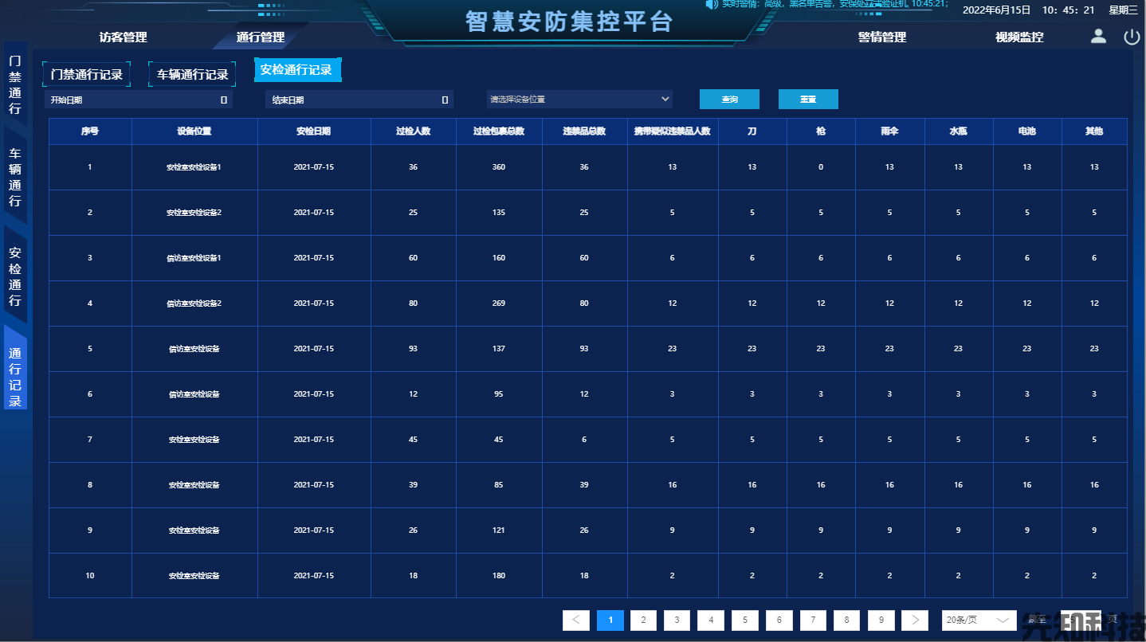Go to next page arrow

click(x=916, y=620)
